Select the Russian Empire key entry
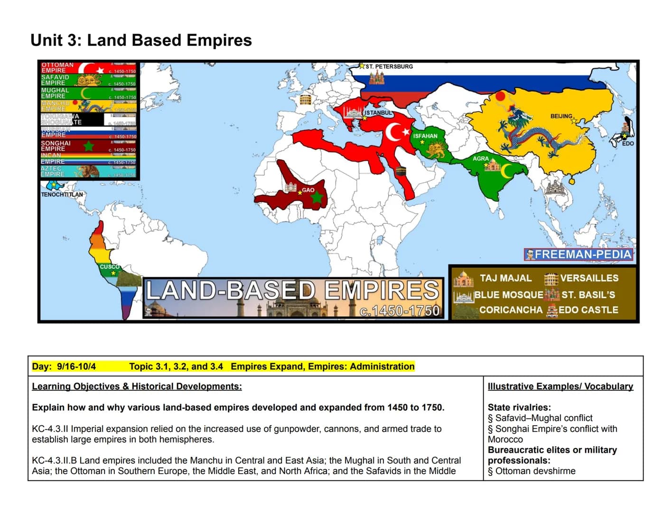The width and height of the screenshot is (663, 512). click(88, 132)
